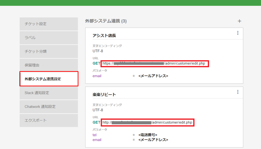Open the three-dot menu on 楽楽リピート card
The image size is (261, 149).
tap(238, 92)
